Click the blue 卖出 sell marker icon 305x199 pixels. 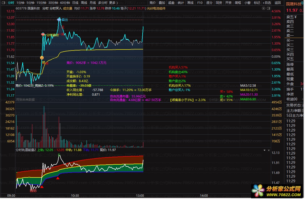(x=59, y=19)
